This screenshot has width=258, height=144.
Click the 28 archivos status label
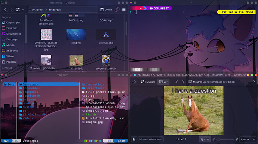[x=42, y=68]
